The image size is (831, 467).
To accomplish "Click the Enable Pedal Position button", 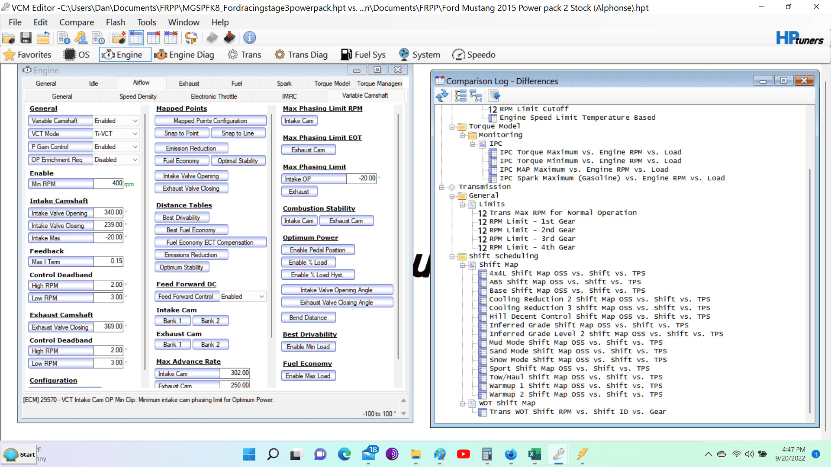I will click(318, 250).
